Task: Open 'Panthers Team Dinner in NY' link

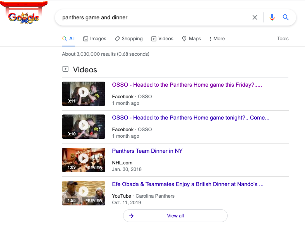Action: [147, 151]
